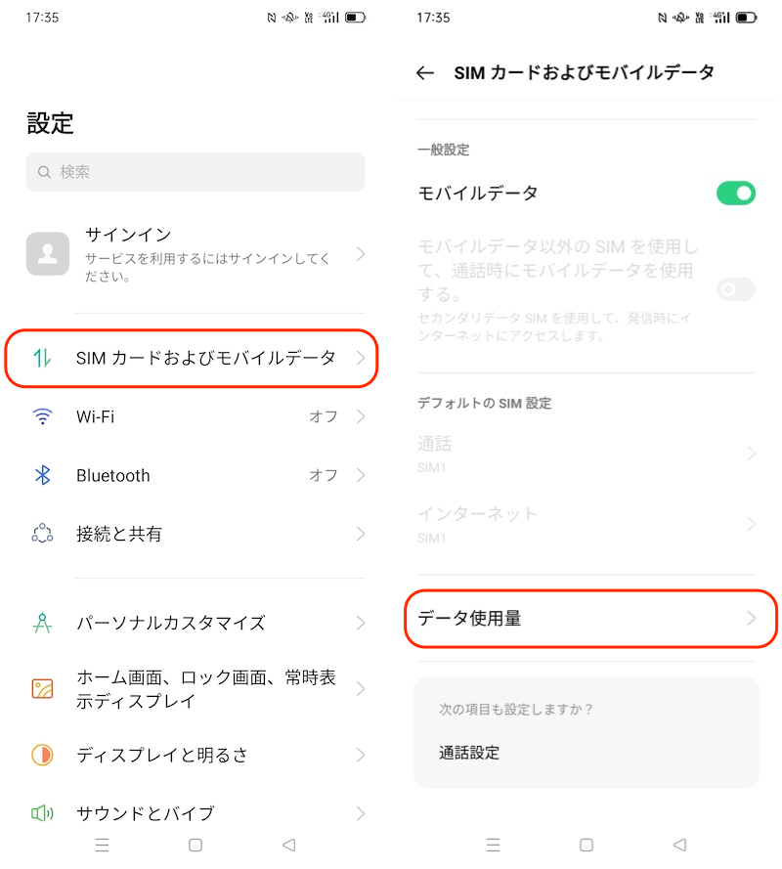Image resolution: width=782 pixels, height=869 pixels.
Task: Tap the SIM card mobile data arrows icon
Action: pos(42,358)
